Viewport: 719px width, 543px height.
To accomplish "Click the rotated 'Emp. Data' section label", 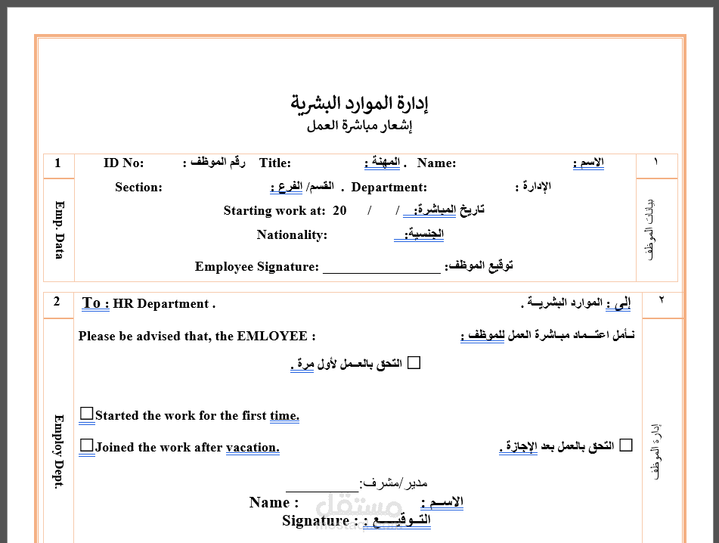I will coord(60,230).
